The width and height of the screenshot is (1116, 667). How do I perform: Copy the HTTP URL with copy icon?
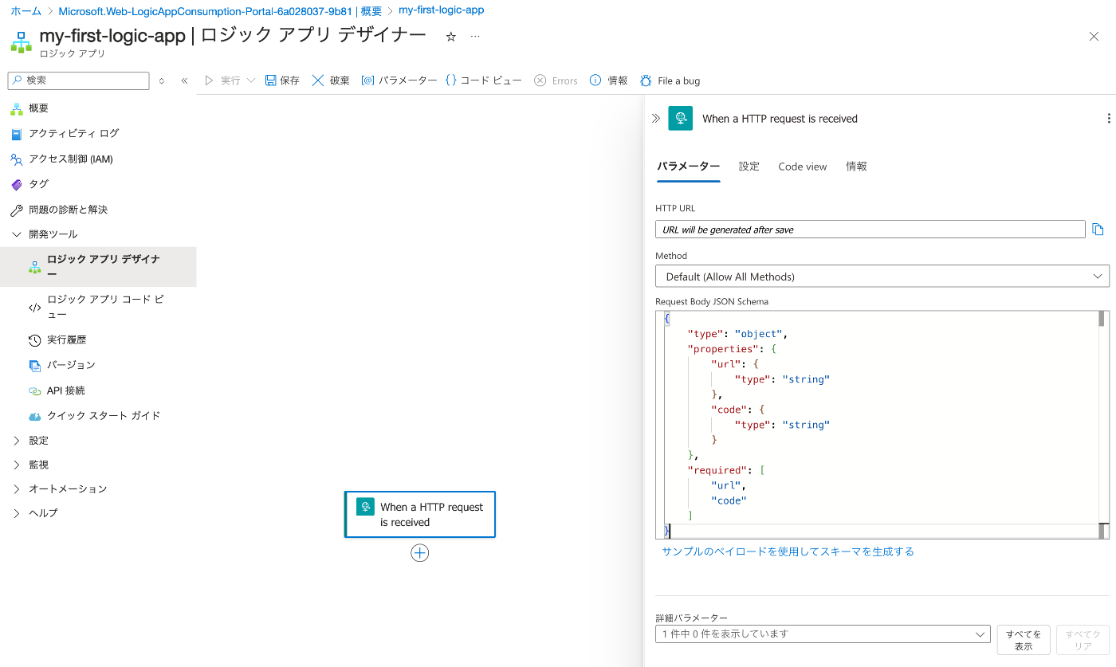pos(1098,230)
